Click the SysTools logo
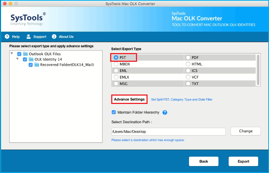This screenshot has height=173, width=269. pos(28,19)
